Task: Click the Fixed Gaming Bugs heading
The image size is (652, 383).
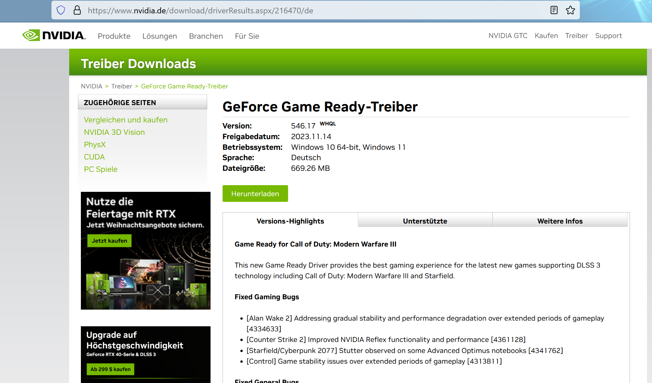Action: click(x=267, y=297)
